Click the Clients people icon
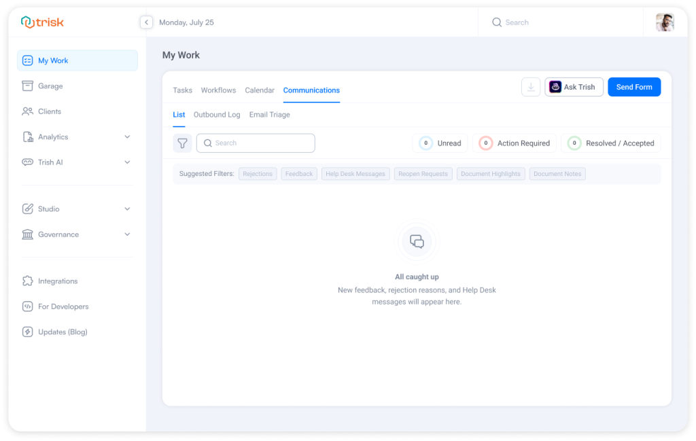 27,111
